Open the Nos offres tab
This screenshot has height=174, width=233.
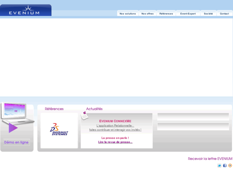pos(147,14)
